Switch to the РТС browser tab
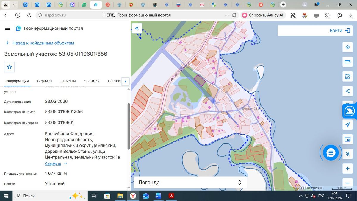357x201 pixels. [x=202, y=5]
